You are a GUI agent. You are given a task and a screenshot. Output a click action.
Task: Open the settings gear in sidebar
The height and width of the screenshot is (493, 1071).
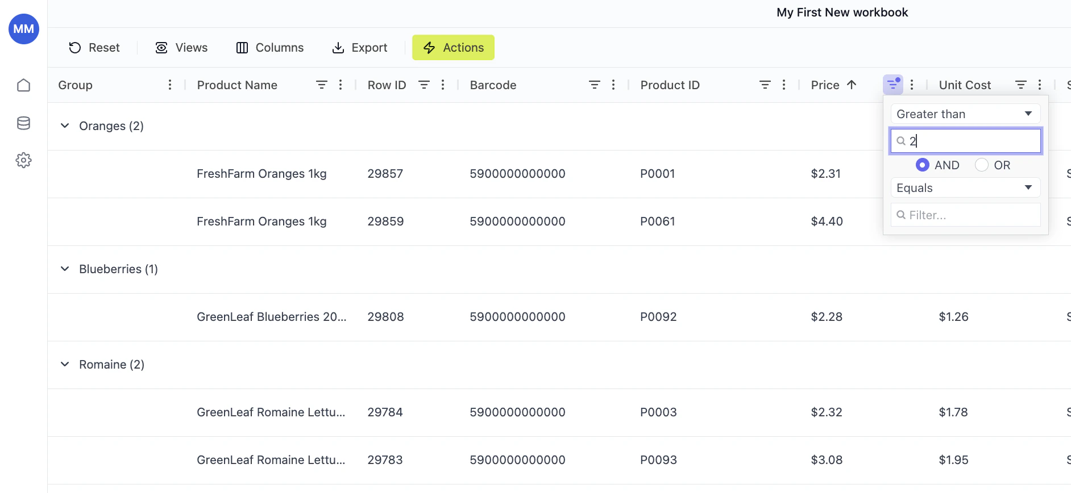pyautogui.click(x=24, y=160)
